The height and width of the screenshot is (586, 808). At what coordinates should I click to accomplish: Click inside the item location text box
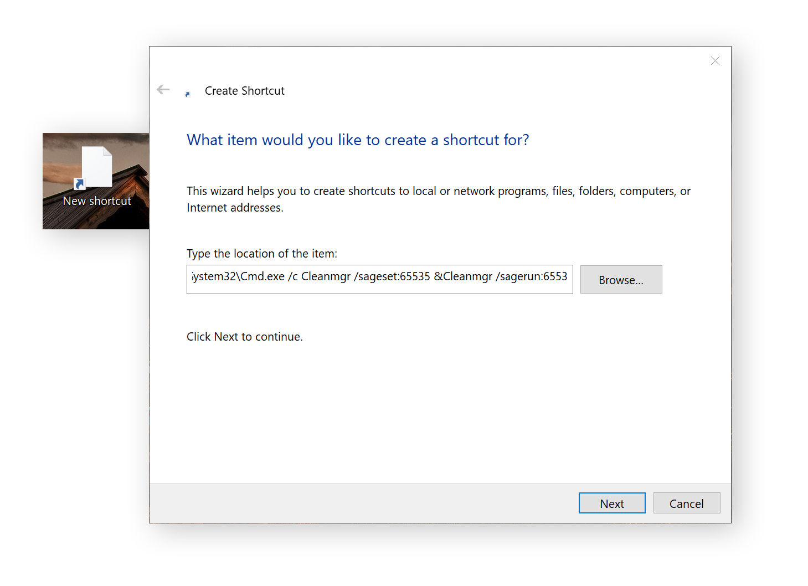click(379, 279)
